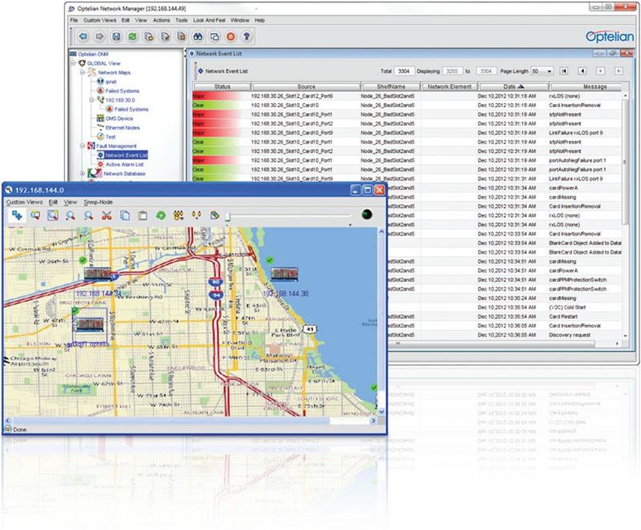
Task: Open the Window menu
Action: [240, 20]
